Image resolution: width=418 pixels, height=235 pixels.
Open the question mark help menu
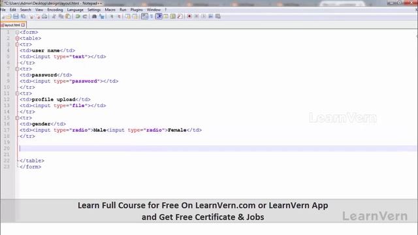click(165, 10)
